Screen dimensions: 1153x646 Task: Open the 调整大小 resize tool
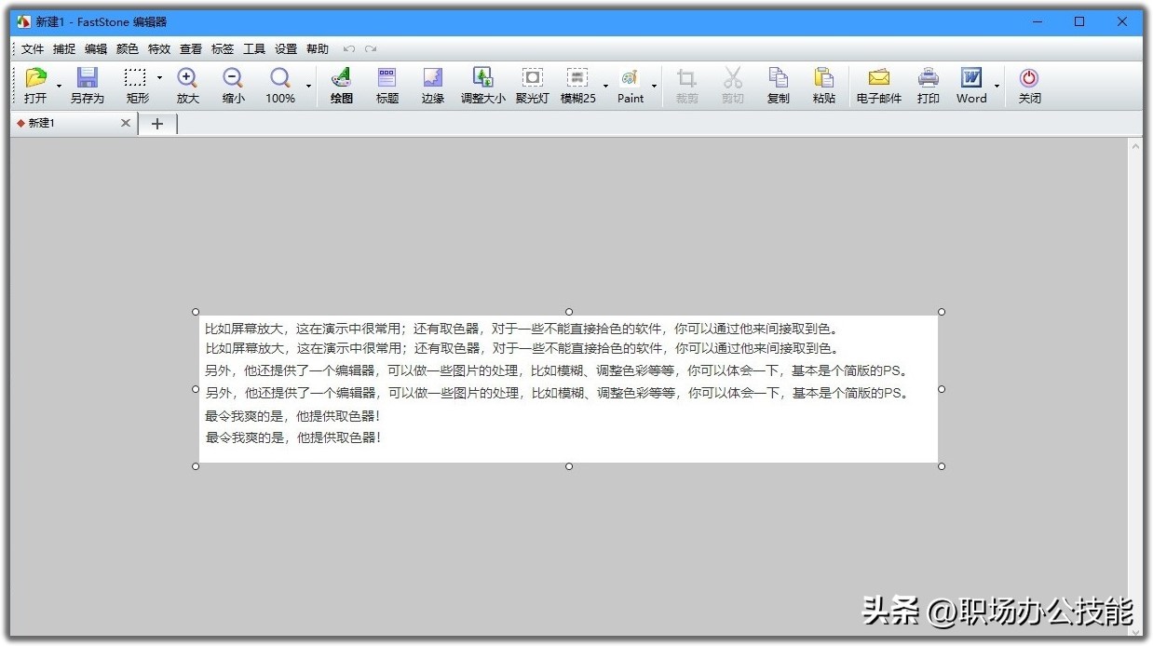482,84
